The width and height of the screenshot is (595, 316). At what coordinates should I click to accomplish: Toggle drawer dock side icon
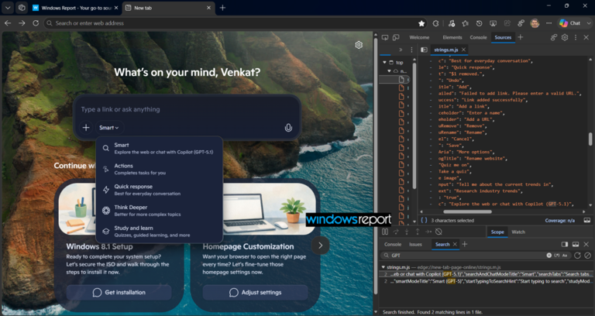point(565,244)
